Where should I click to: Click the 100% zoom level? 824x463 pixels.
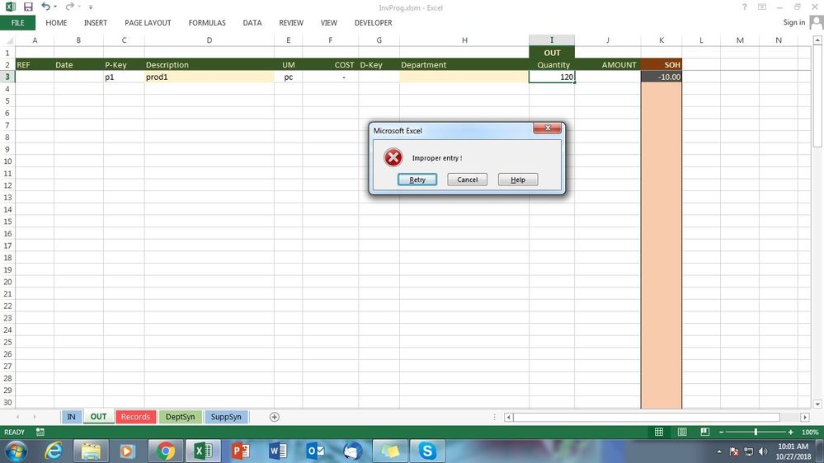click(810, 432)
